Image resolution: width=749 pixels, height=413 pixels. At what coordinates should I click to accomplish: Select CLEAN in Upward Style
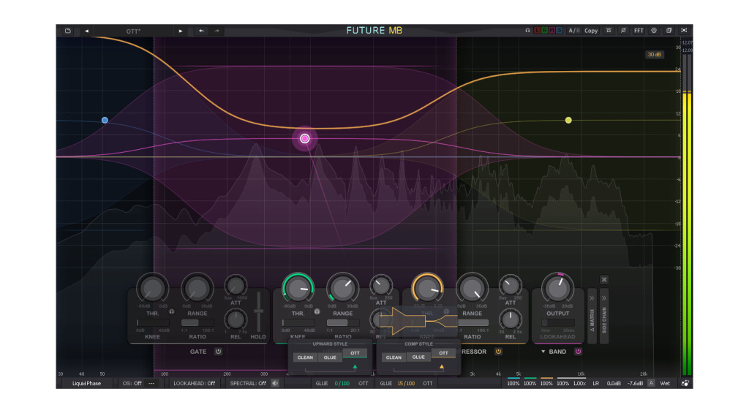(305, 357)
